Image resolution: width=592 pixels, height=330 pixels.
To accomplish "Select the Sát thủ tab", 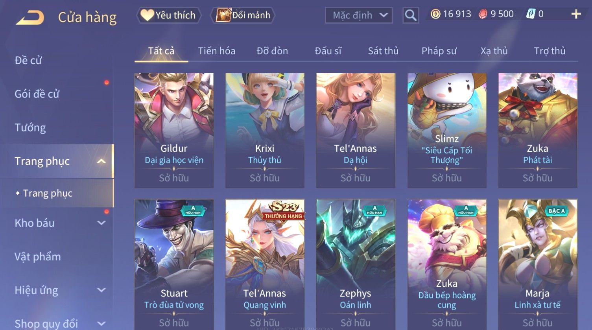I will tap(383, 51).
